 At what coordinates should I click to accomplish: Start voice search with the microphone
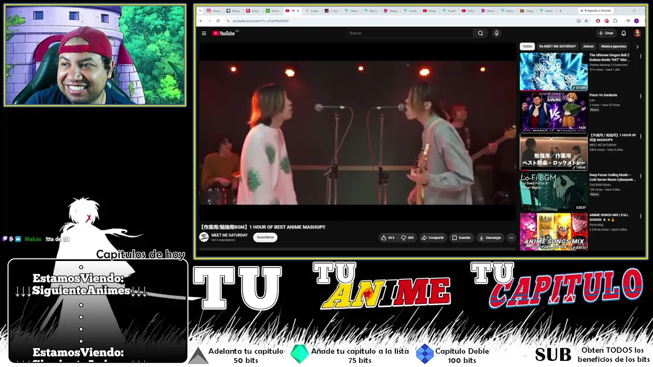tap(496, 33)
